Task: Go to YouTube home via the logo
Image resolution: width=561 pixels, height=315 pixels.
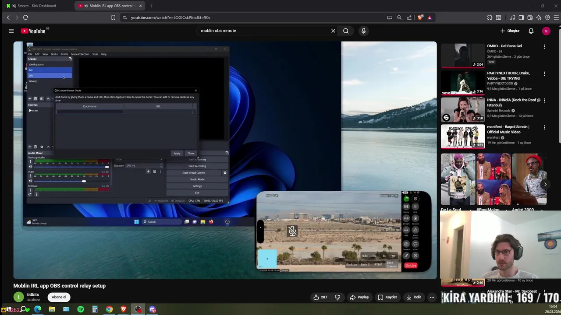Action: (33, 31)
